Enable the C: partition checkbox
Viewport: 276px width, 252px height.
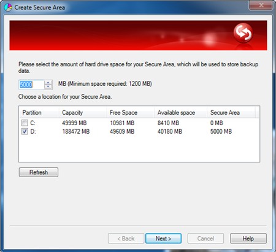click(25, 123)
